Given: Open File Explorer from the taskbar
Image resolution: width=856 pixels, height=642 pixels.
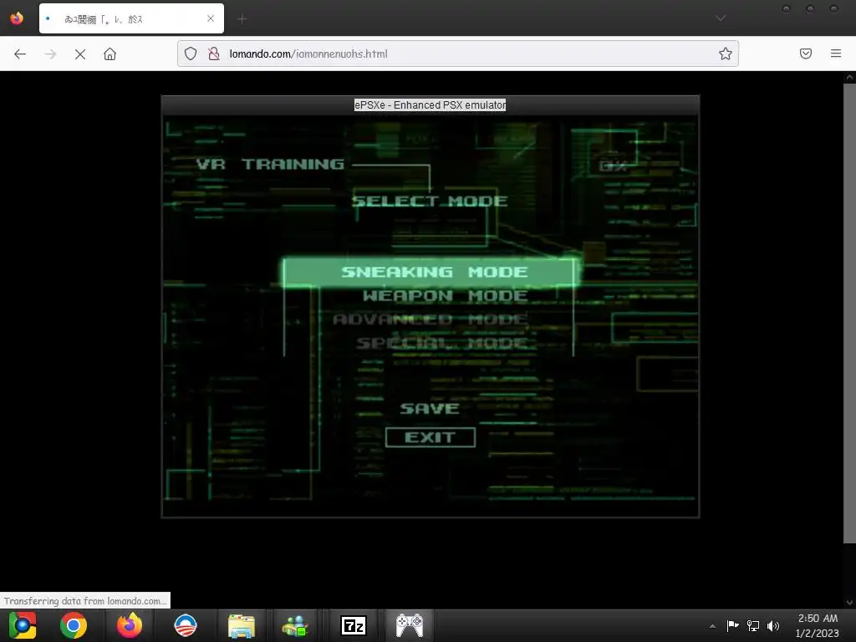Looking at the screenshot, I should [242, 625].
